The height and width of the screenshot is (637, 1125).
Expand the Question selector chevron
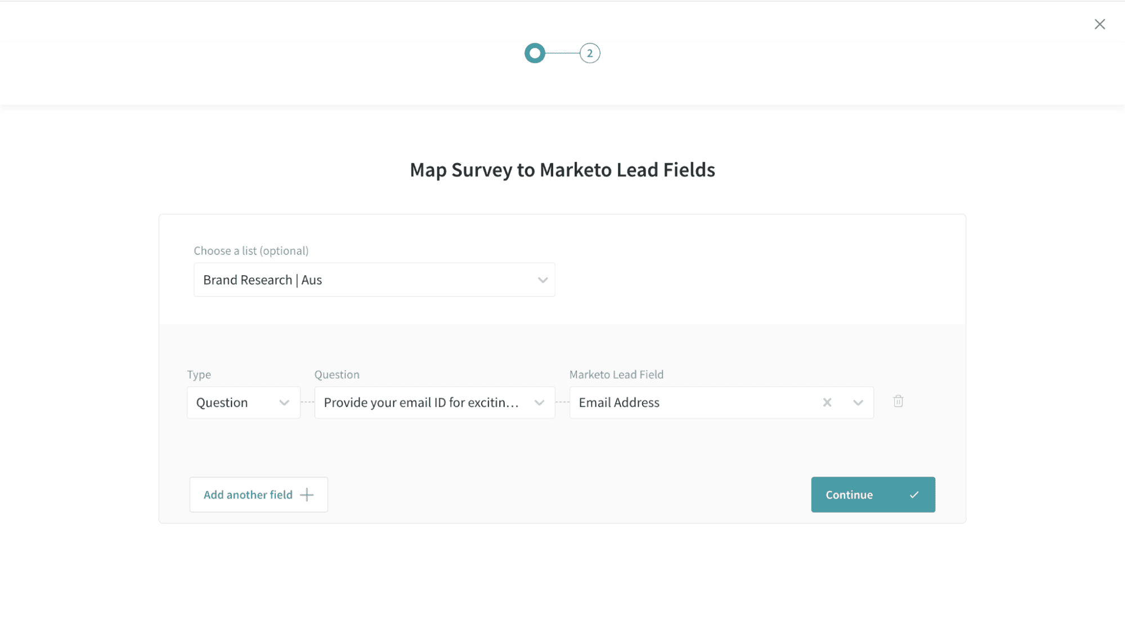coord(539,402)
